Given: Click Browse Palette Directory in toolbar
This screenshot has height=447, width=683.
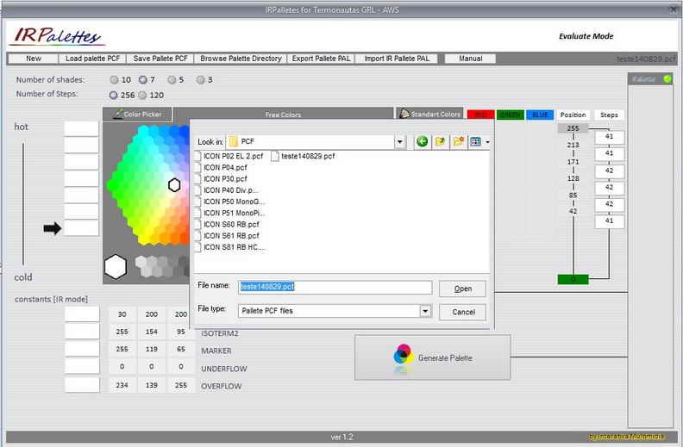Looking at the screenshot, I should 241,59.
